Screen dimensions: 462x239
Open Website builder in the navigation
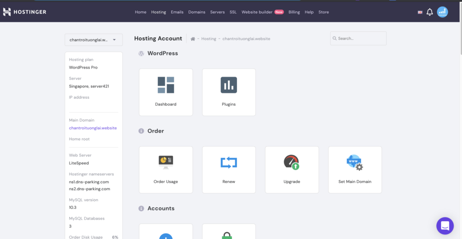[x=257, y=12]
